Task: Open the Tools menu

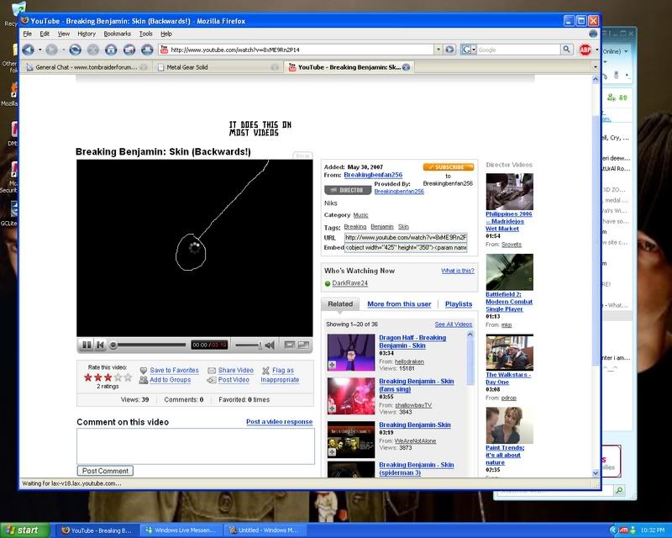Action: coord(145,34)
